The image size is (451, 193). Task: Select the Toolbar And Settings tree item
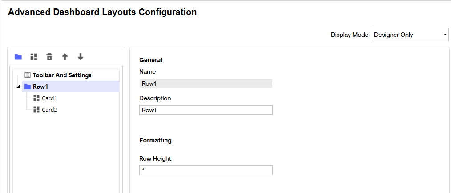point(62,75)
